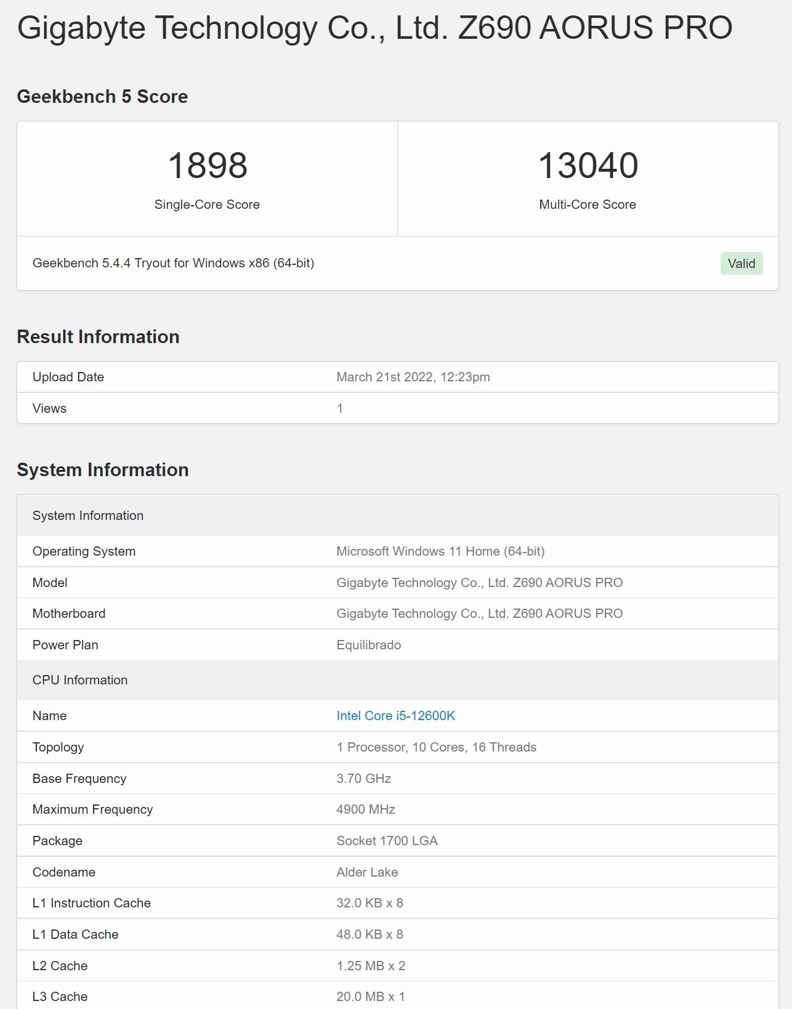Click the System Information table header row
Viewport: 792px width, 1009px height.
pos(398,516)
